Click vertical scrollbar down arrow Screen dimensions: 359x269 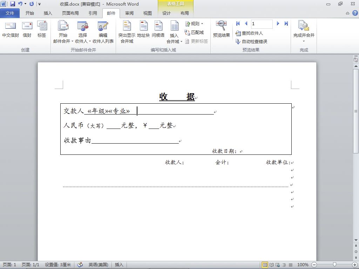pos(356,240)
